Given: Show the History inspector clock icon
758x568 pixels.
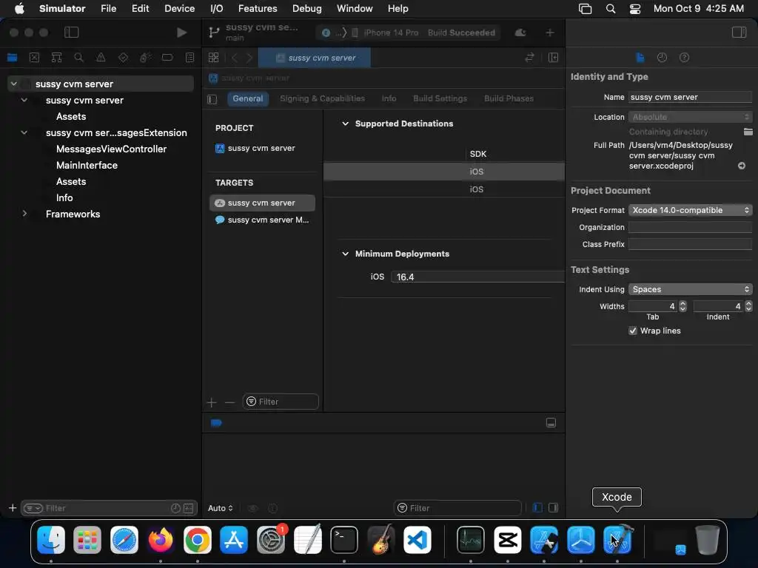Looking at the screenshot, I should [x=663, y=58].
